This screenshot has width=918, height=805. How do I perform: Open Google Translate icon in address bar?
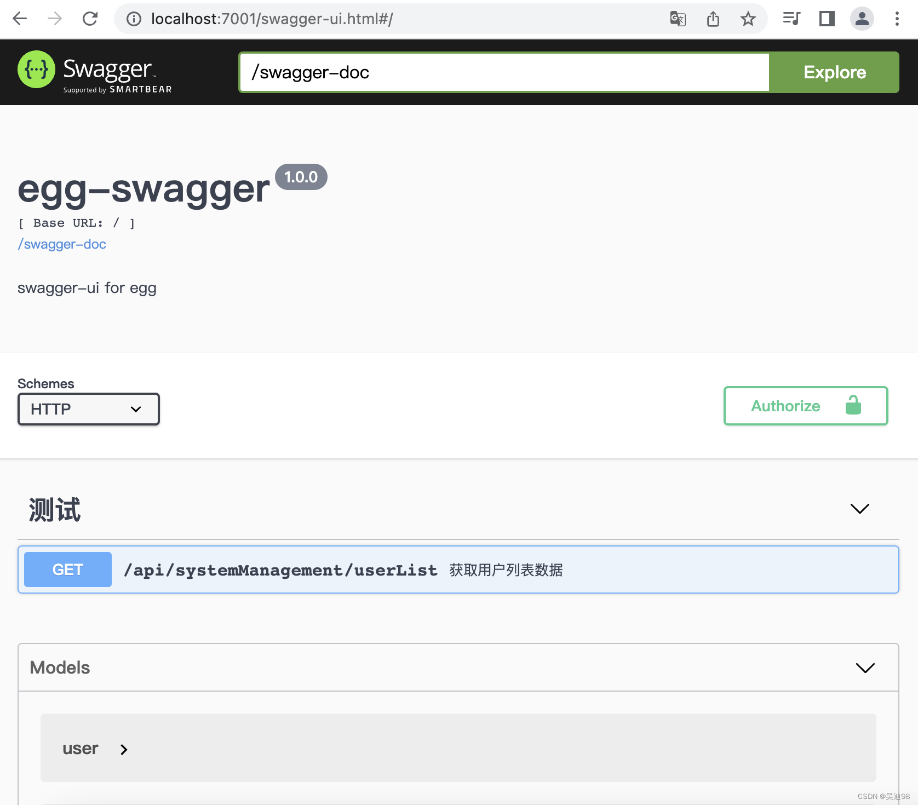pos(678,19)
